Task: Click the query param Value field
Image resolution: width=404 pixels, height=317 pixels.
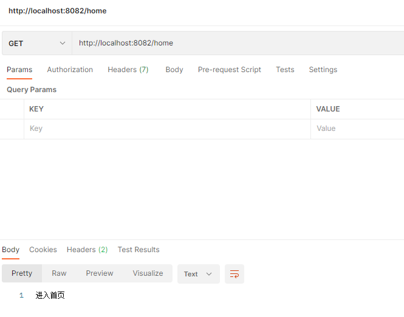Action: [x=357, y=128]
